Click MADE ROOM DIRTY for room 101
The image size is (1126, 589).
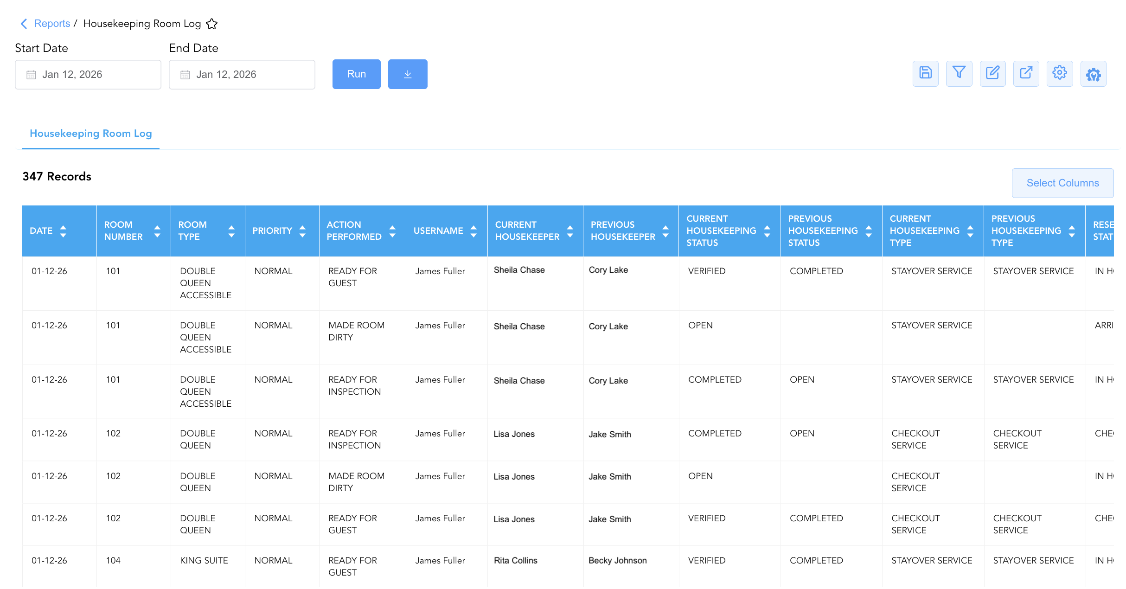(356, 332)
